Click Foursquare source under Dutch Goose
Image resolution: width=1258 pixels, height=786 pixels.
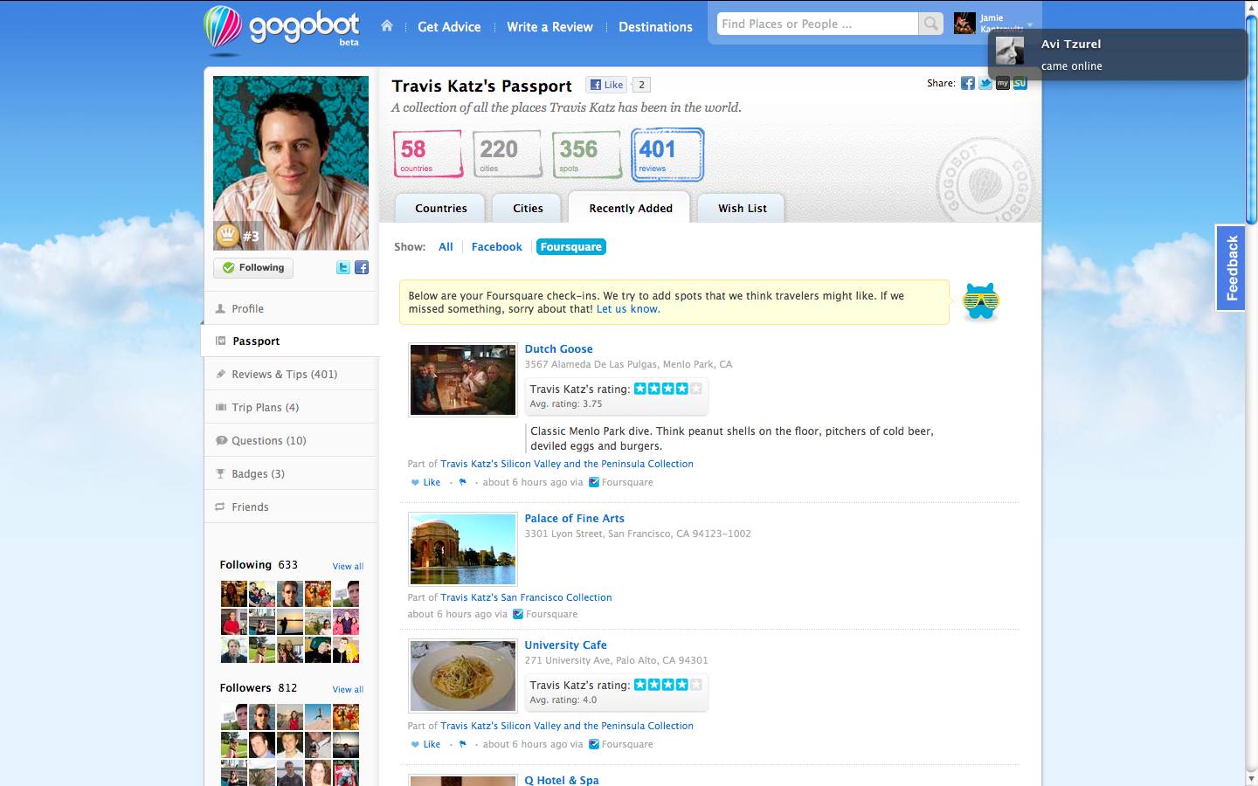(621, 482)
